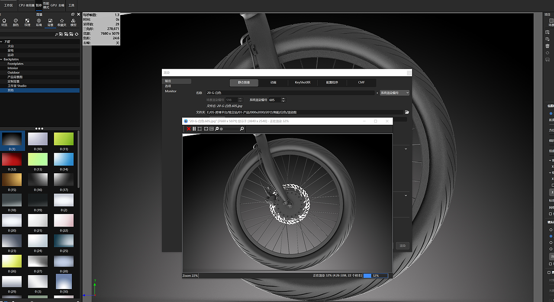Select background thumbnail 0 (26) yellow

click(x=12, y=261)
